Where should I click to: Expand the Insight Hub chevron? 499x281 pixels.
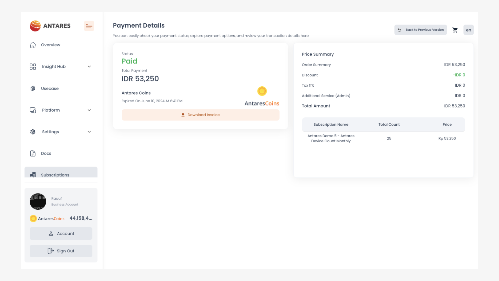89,67
